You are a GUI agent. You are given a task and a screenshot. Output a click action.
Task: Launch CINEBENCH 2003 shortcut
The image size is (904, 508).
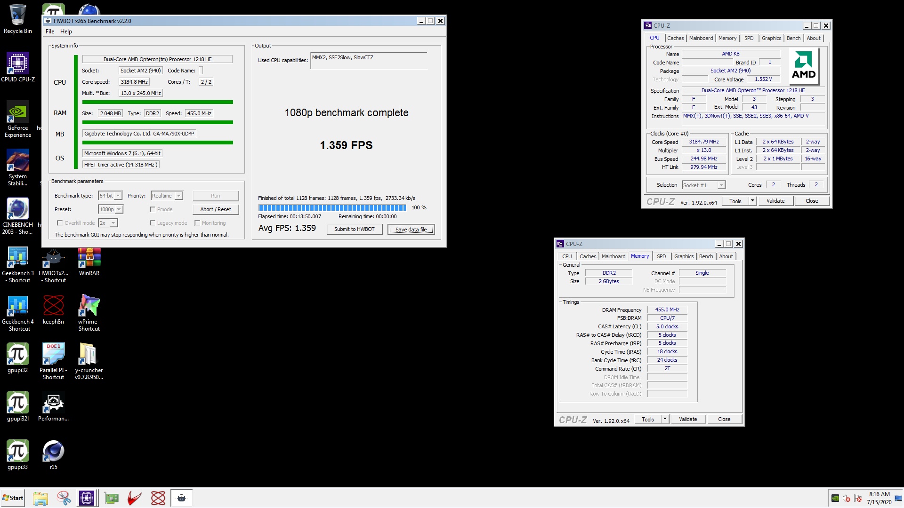pyautogui.click(x=17, y=216)
